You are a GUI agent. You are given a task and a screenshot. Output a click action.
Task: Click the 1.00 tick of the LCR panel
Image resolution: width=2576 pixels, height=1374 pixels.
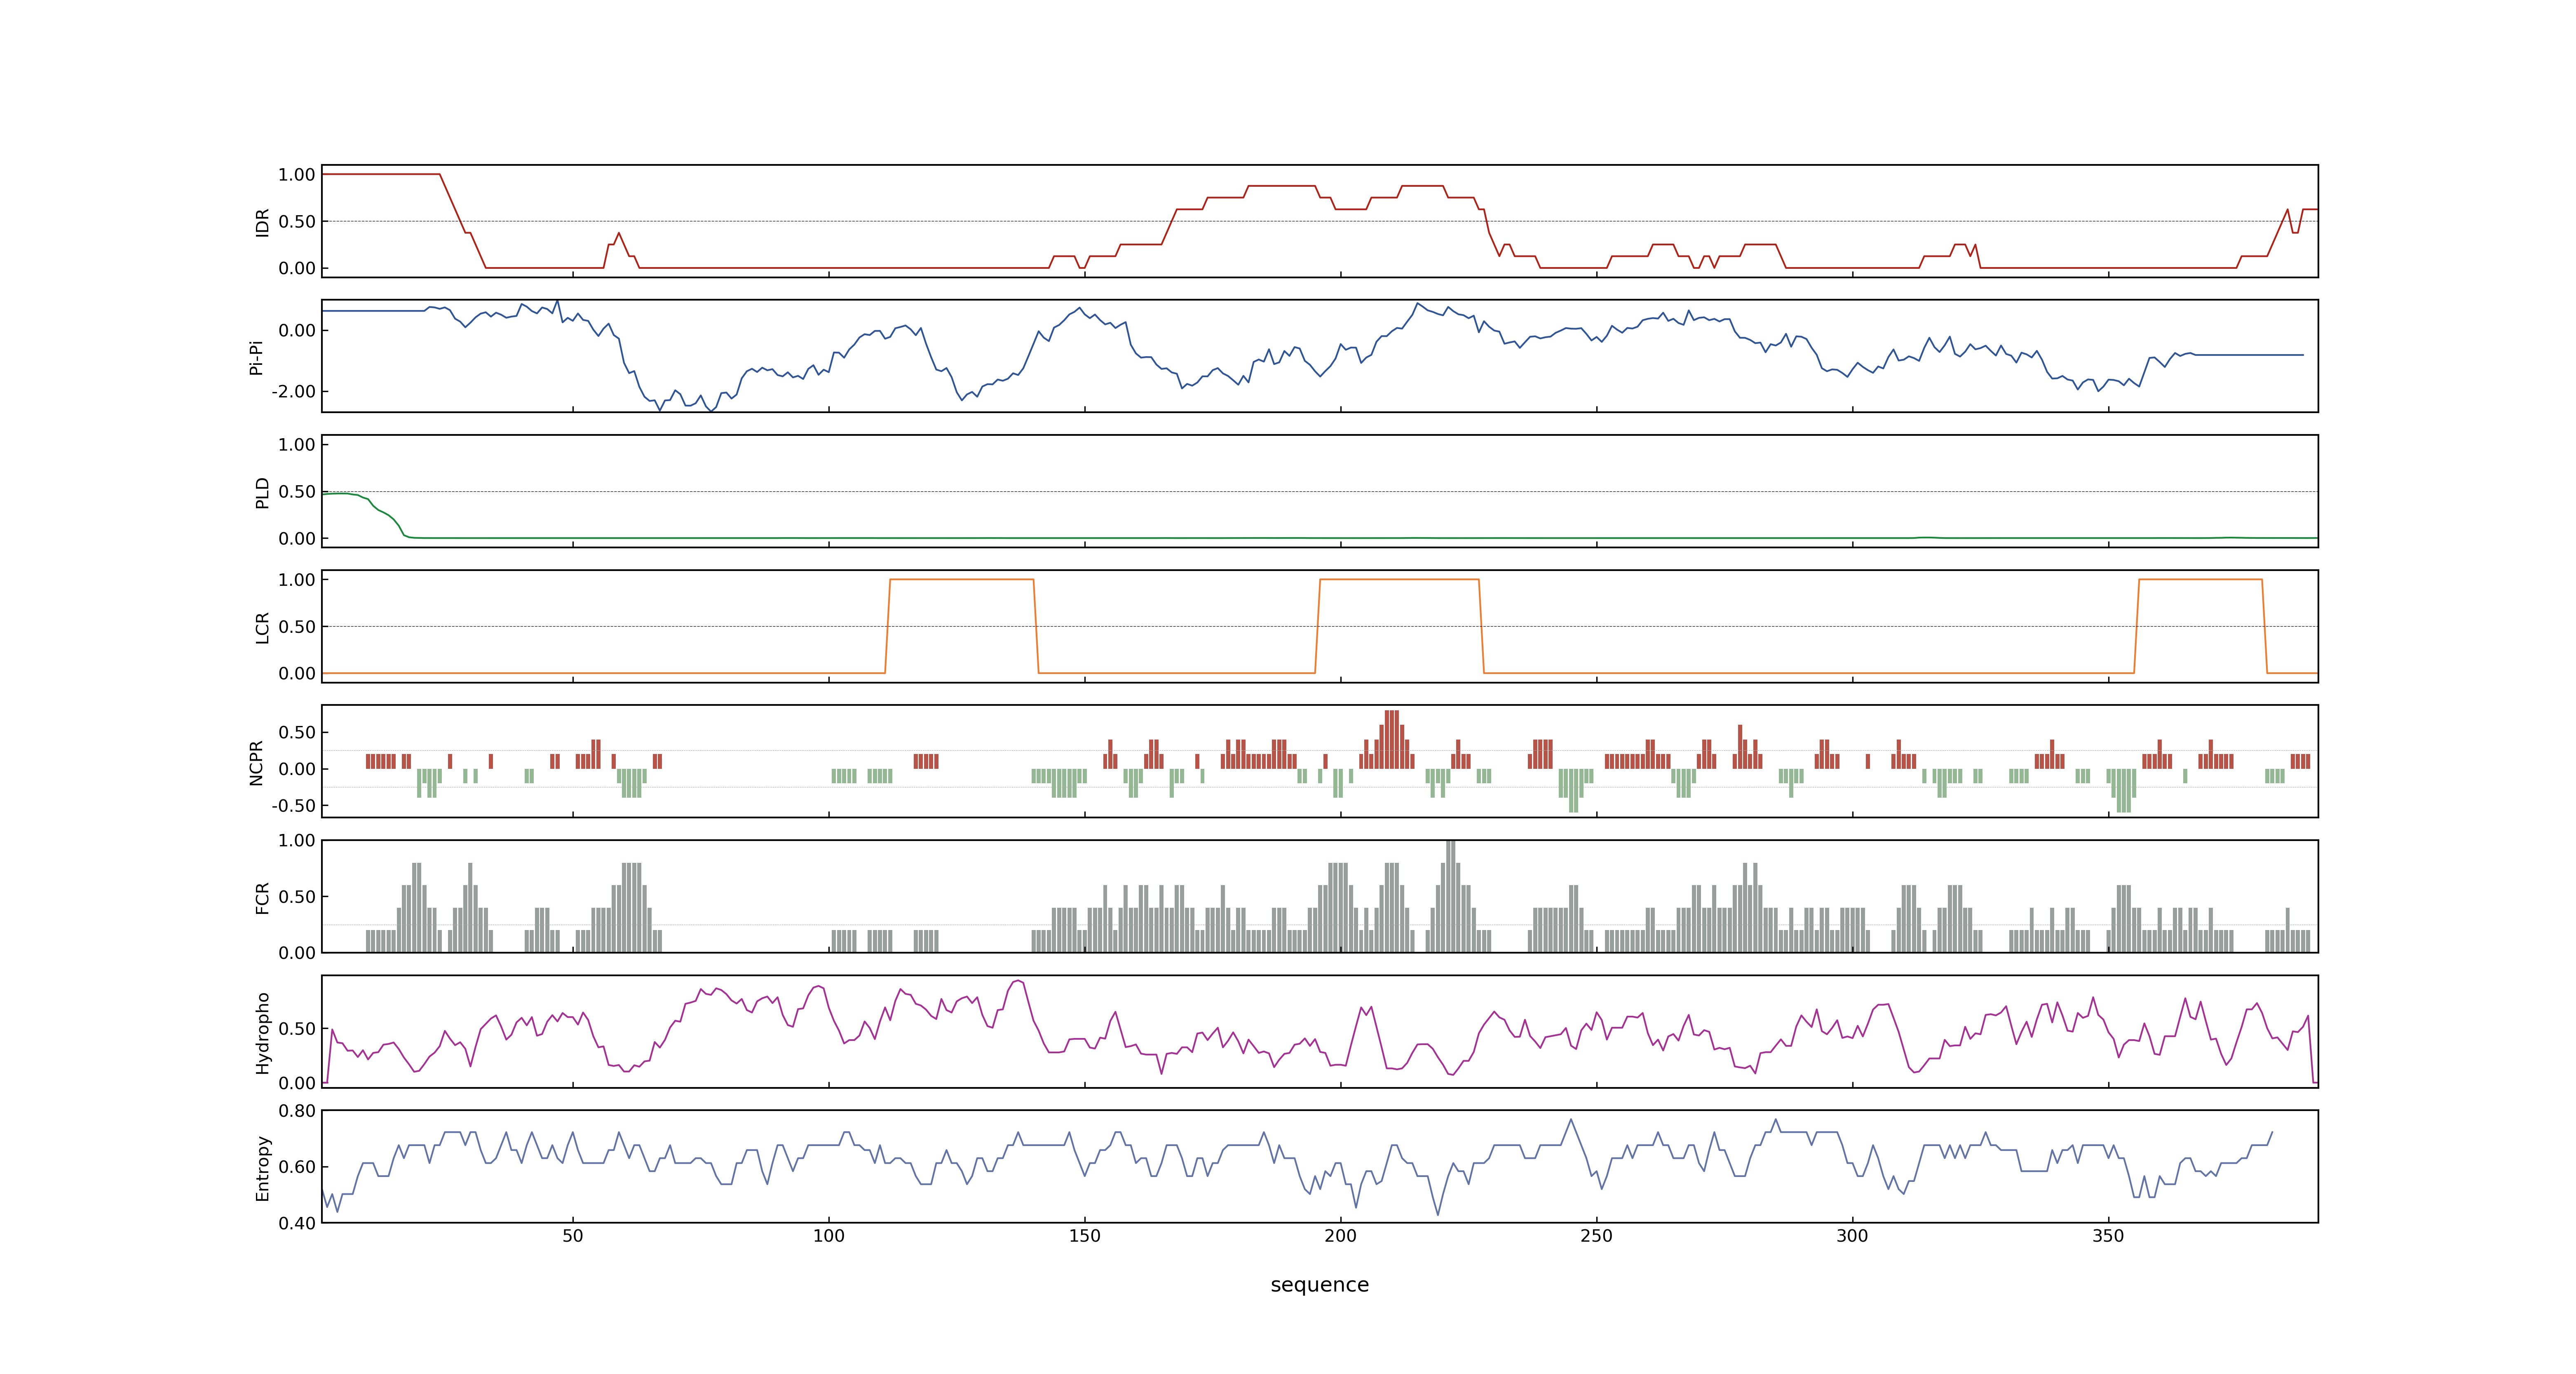tap(297, 580)
